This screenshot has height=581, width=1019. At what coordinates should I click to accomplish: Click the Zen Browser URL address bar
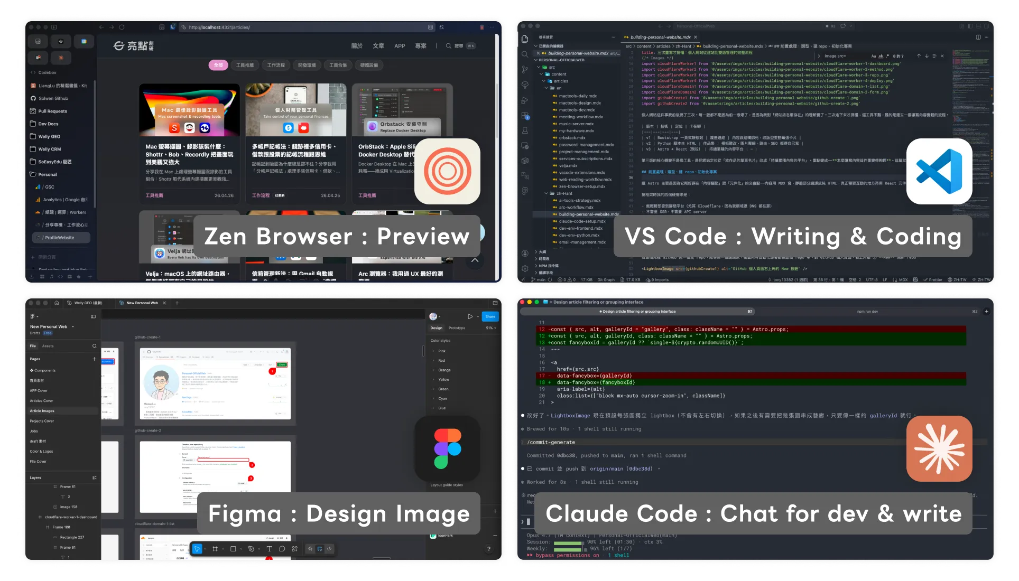(307, 27)
